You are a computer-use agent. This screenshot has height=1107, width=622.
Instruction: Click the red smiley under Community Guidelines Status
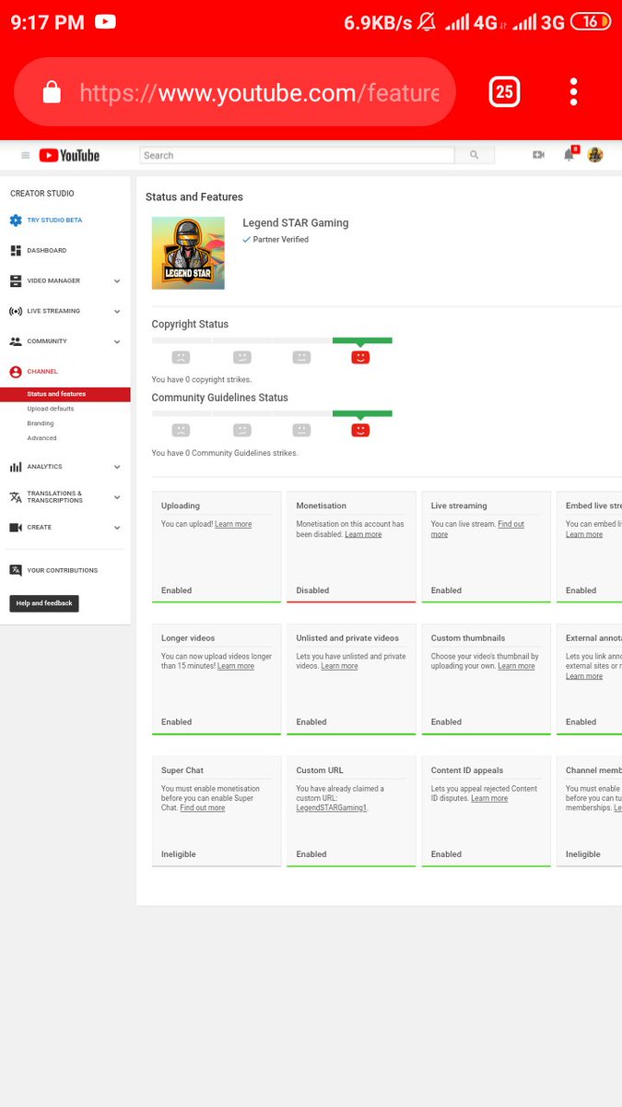pyautogui.click(x=360, y=430)
